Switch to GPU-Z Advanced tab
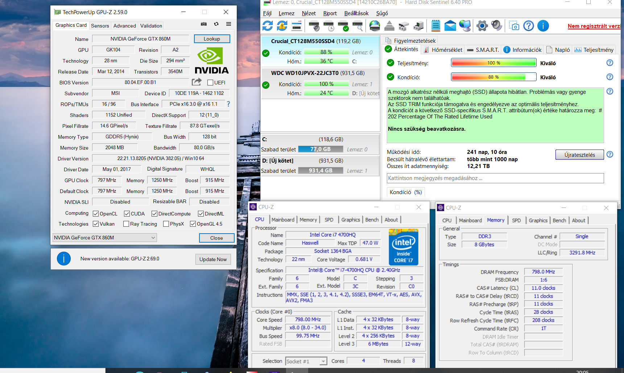The image size is (624, 373). [x=125, y=26]
